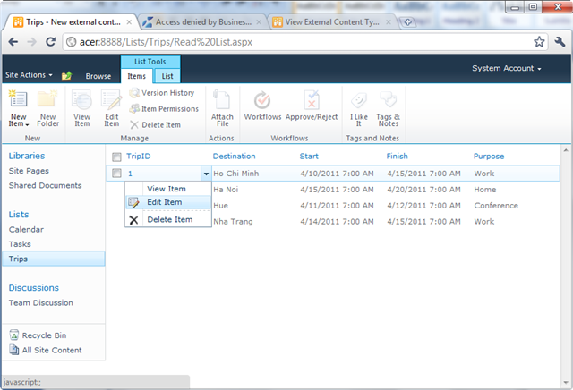Image resolution: width=573 pixels, height=390 pixels.
Task: Click the Libraries heading link
Action: (27, 156)
